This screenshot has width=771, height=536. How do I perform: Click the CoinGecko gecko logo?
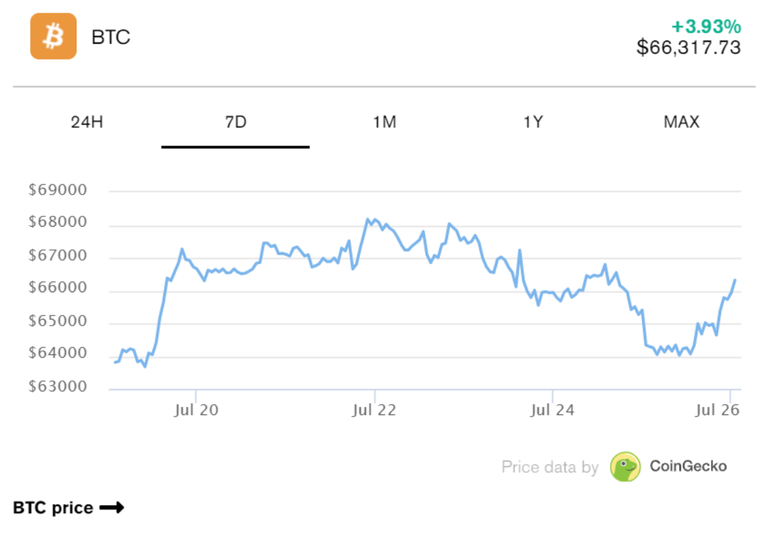[x=625, y=466]
